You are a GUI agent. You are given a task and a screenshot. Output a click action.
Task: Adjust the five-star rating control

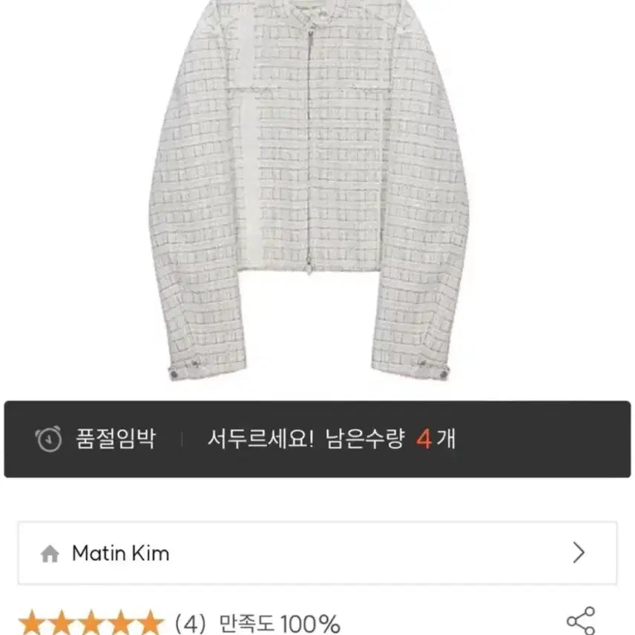coord(91,623)
